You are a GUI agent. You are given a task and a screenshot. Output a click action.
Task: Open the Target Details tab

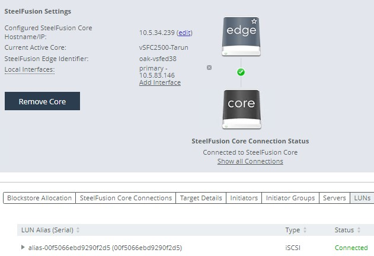coord(201,198)
